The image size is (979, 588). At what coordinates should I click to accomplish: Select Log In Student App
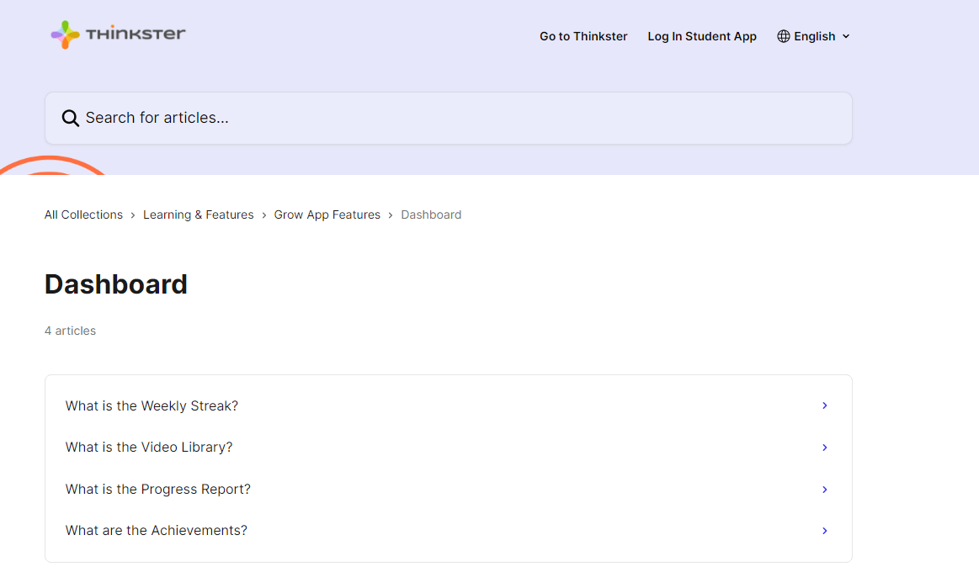pyautogui.click(x=702, y=36)
